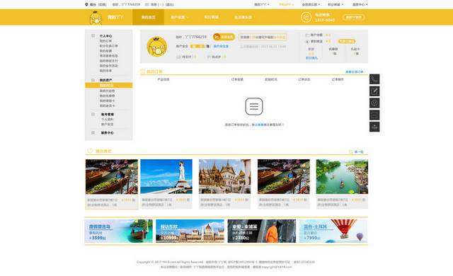The height and width of the screenshot is (276, 453).
Task: Click the refresh icon beside 换一组
Action: 351,151
